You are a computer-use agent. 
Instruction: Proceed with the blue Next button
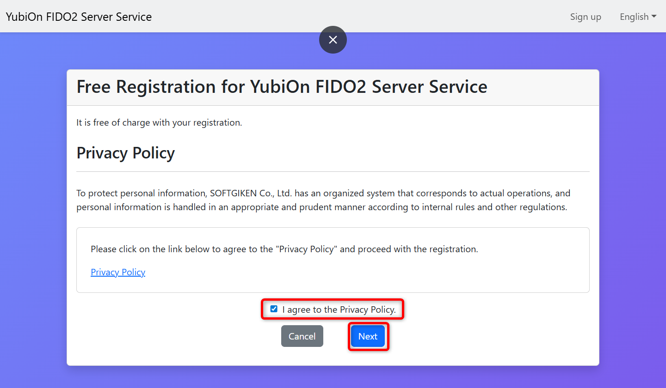(368, 336)
